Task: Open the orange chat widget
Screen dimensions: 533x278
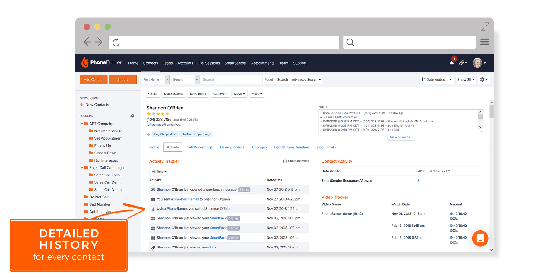Action: pyautogui.click(x=480, y=238)
